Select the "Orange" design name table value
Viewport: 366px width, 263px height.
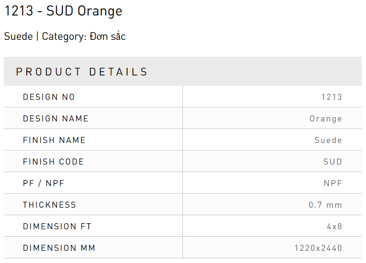point(326,119)
